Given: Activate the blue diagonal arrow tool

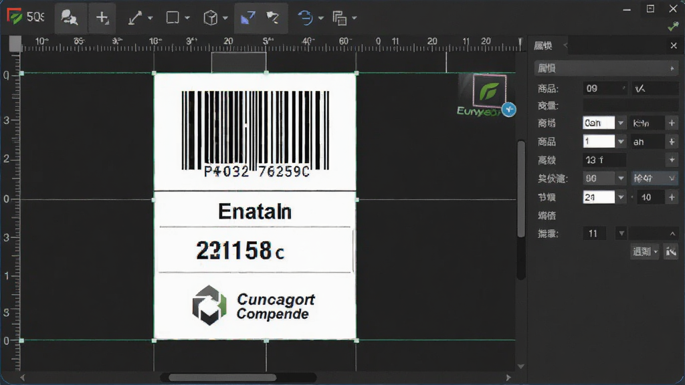Looking at the screenshot, I should coord(248,18).
